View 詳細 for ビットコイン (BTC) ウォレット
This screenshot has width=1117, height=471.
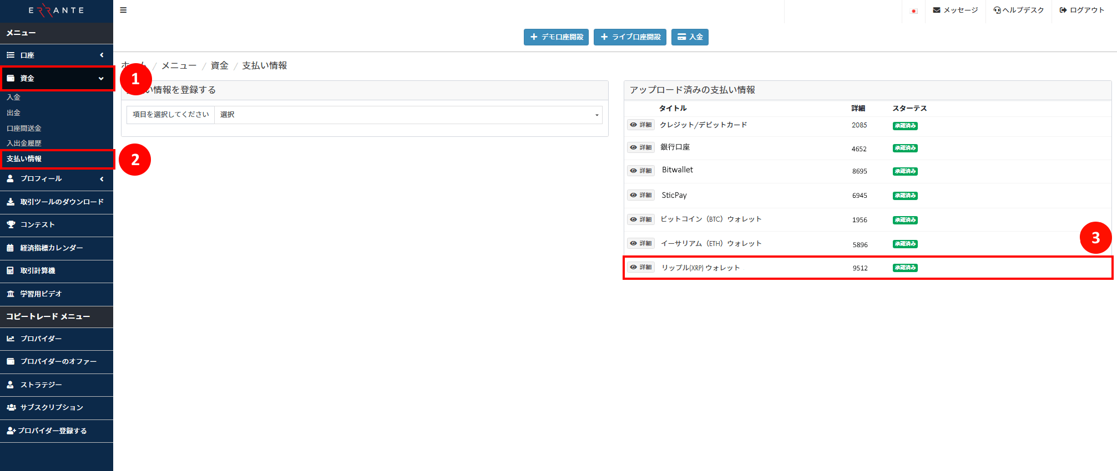coord(641,219)
